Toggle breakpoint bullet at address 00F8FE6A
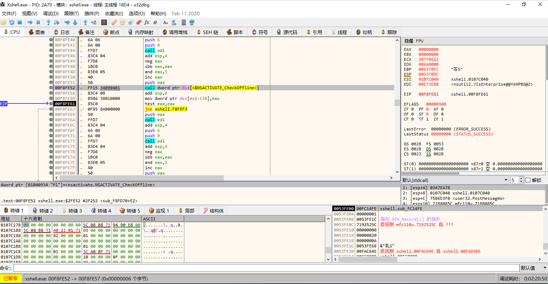This screenshot has height=284, width=548. (51, 120)
